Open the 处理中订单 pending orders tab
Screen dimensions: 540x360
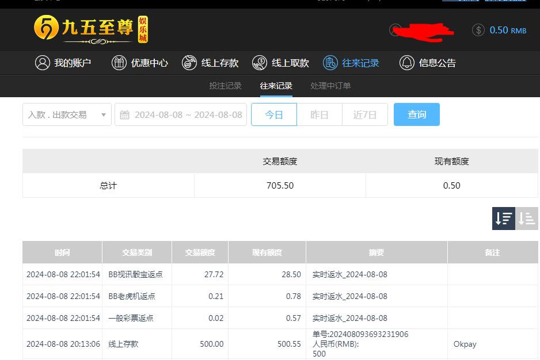(x=331, y=85)
